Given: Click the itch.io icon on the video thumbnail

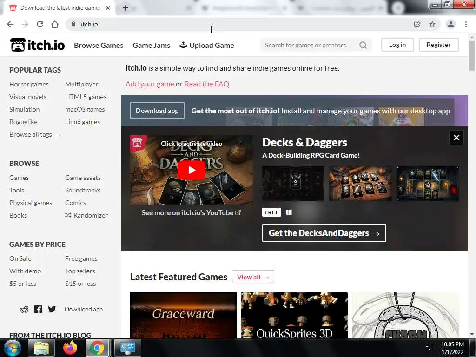Looking at the screenshot, I should pyautogui.click(x=138, y=143).
